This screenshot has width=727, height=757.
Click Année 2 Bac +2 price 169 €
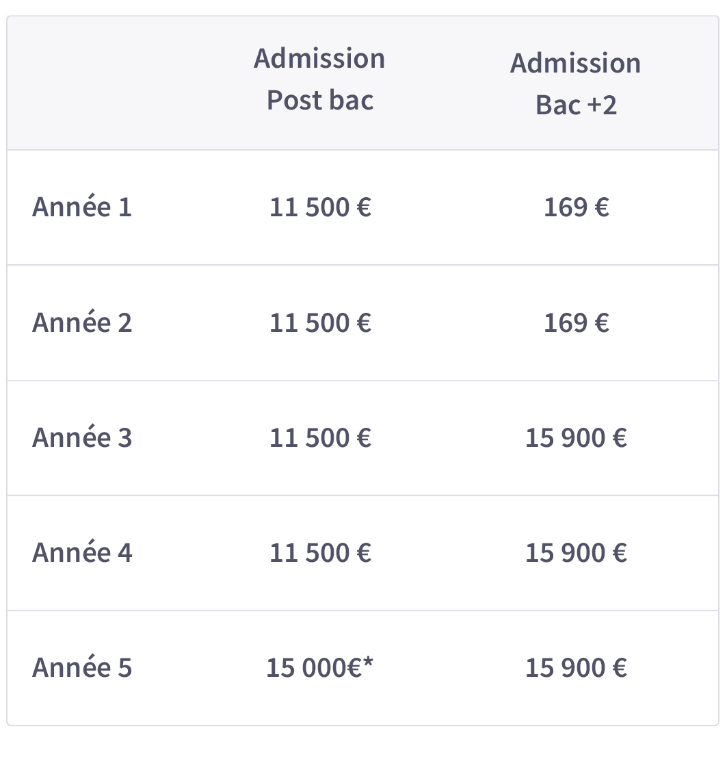tap(577, 322)
